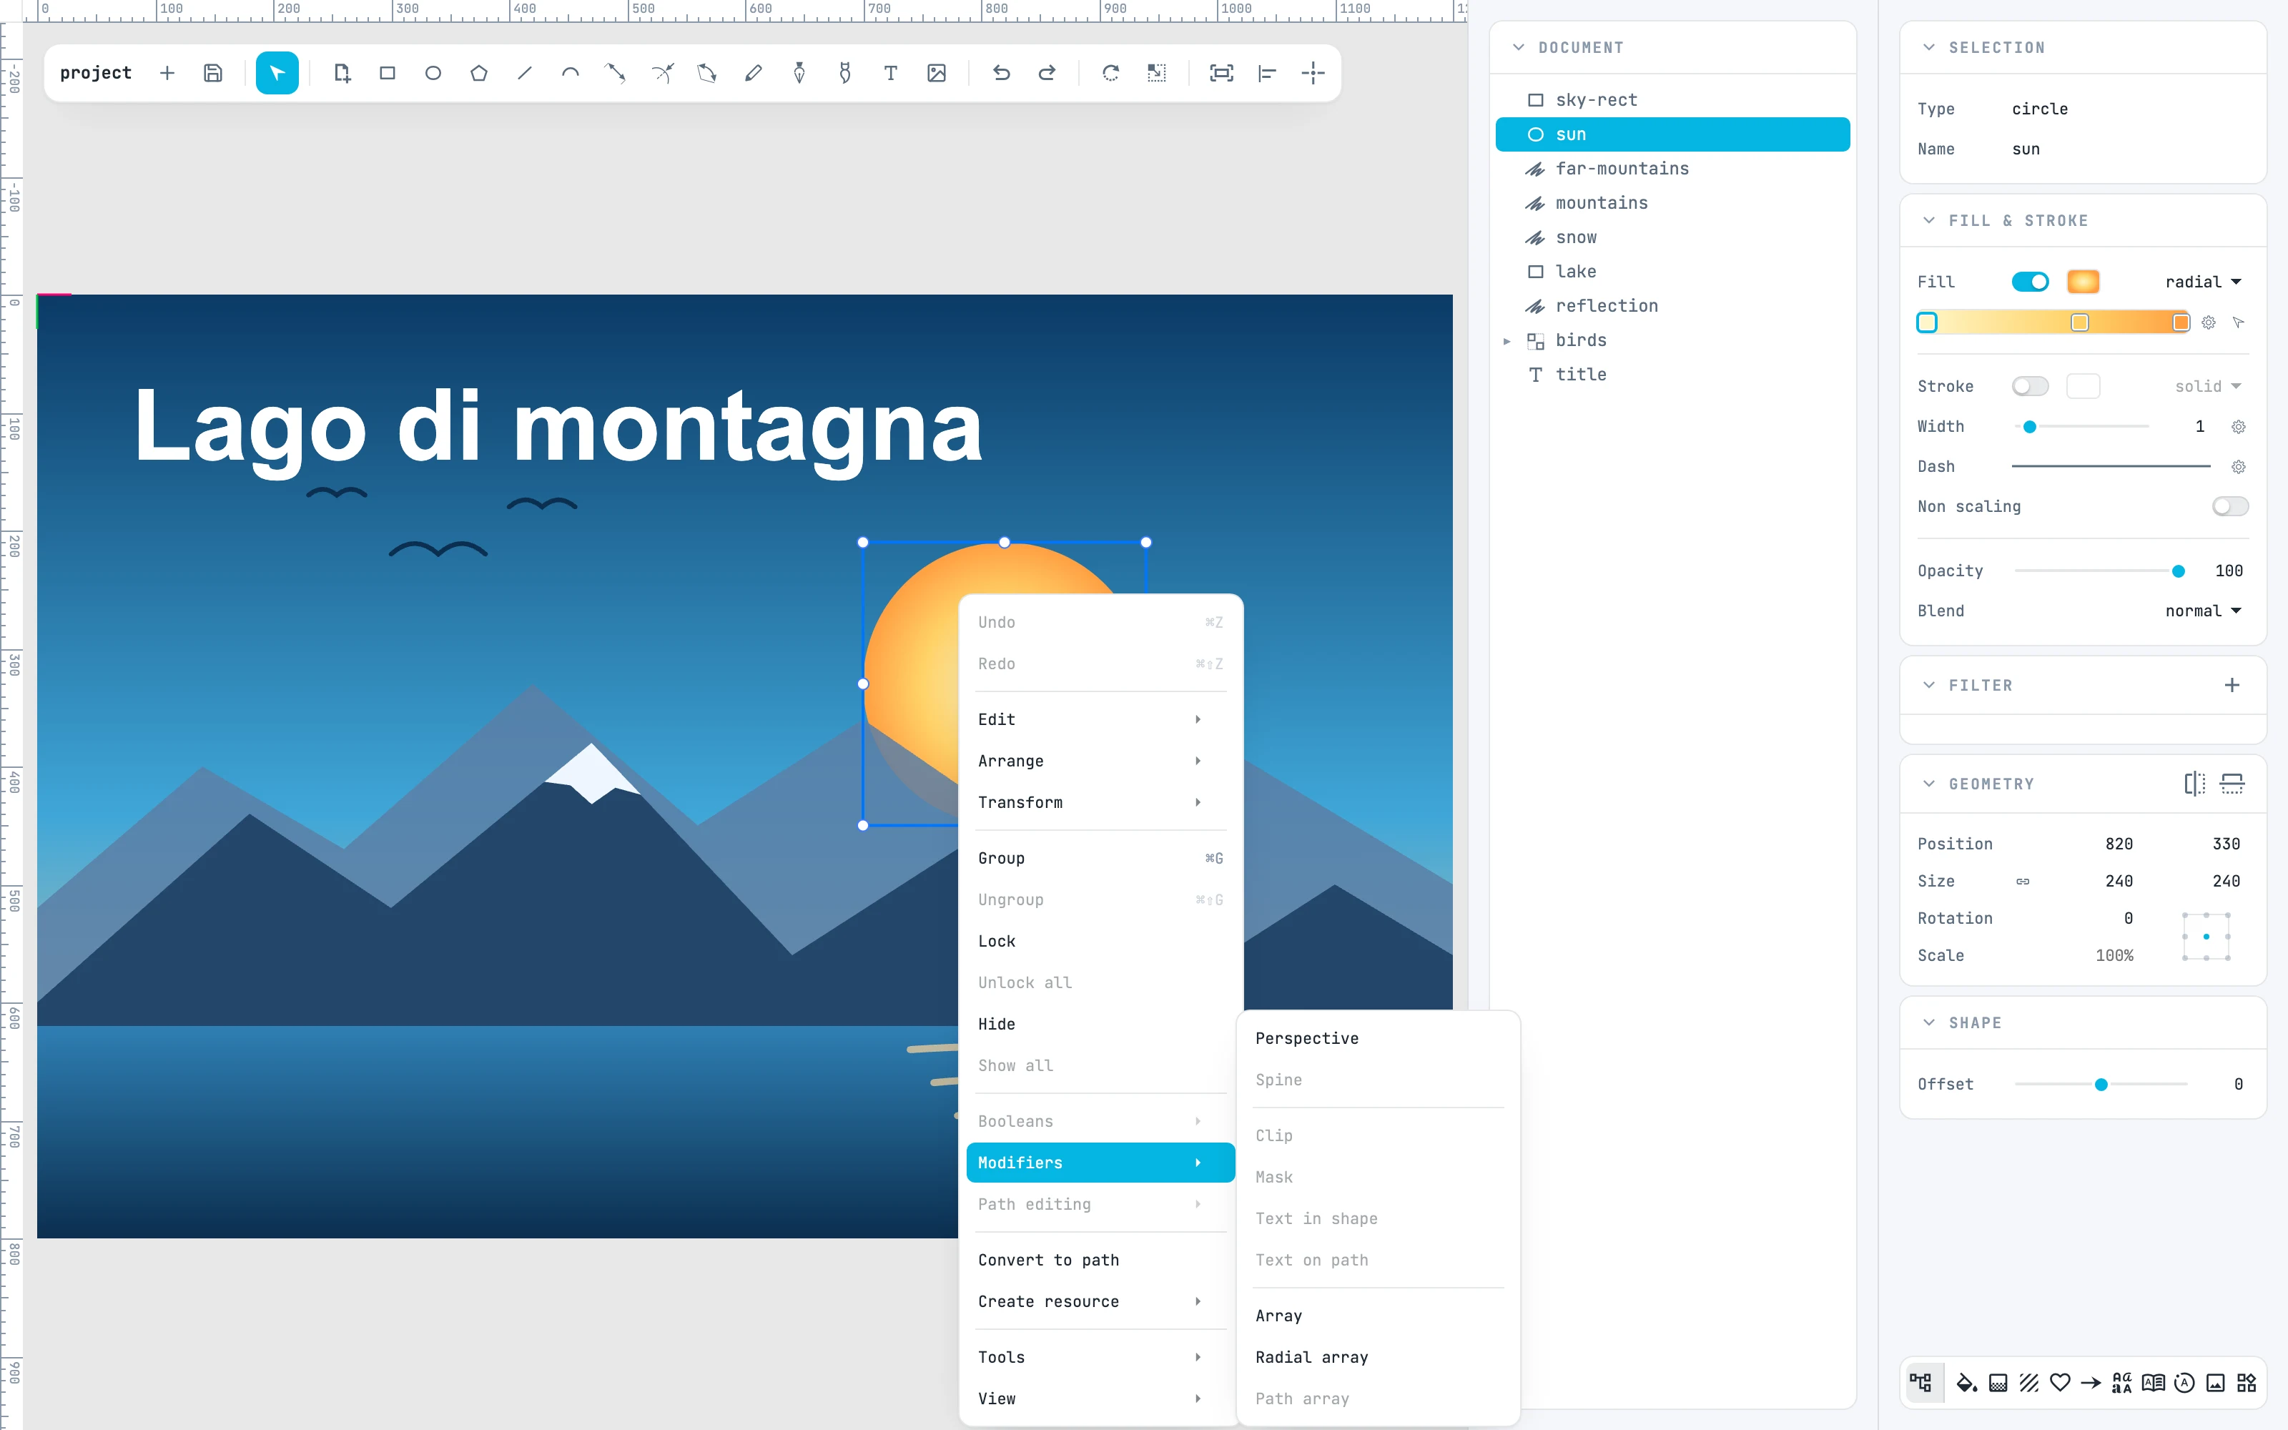The width and height of the screenshot is (2288, 1430).
Task: Select the rectangle shape tool
Action: pos(387,73)
